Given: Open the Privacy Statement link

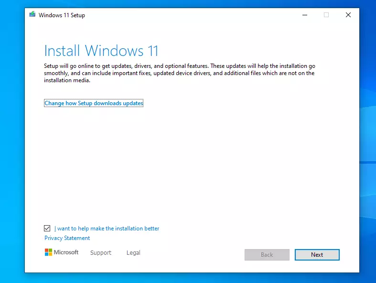Looking at the screenshot, I should click(x=67, y=238).
